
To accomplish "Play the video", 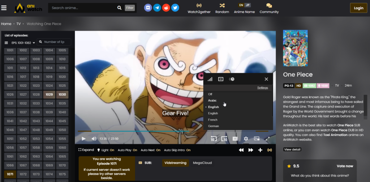I will (x=83, y=139).
